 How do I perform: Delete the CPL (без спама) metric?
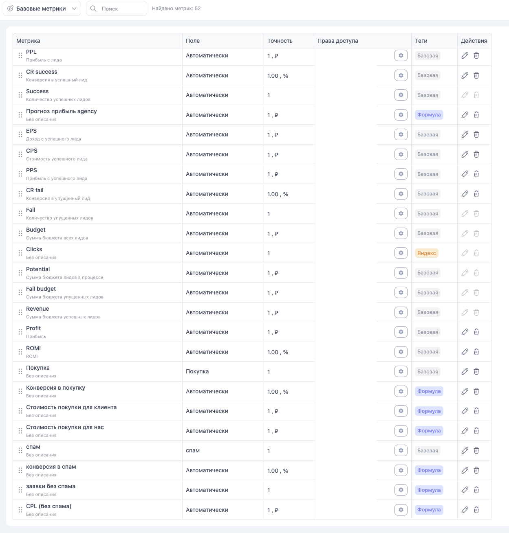pos(476,510)
